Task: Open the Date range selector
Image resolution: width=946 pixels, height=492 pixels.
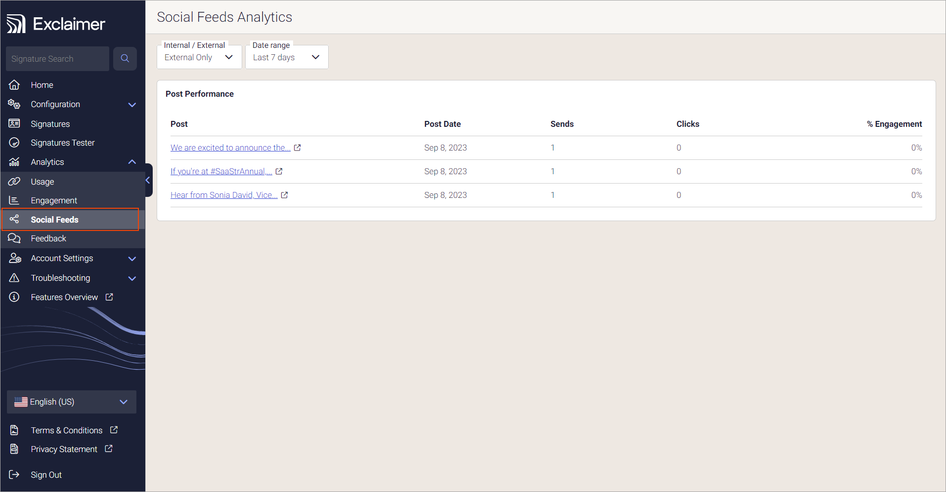Action: click(x=287, y=57)
